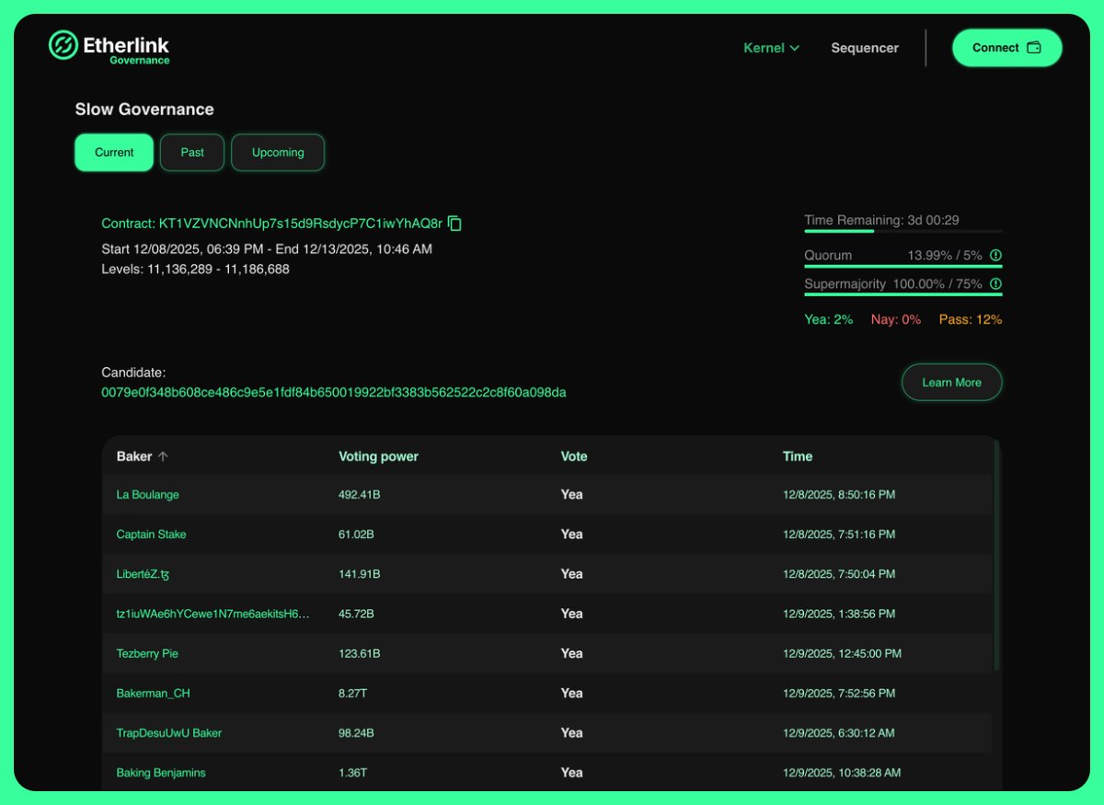Click the Pass: 12% label

pyautogui.click(x=971, y=320)
